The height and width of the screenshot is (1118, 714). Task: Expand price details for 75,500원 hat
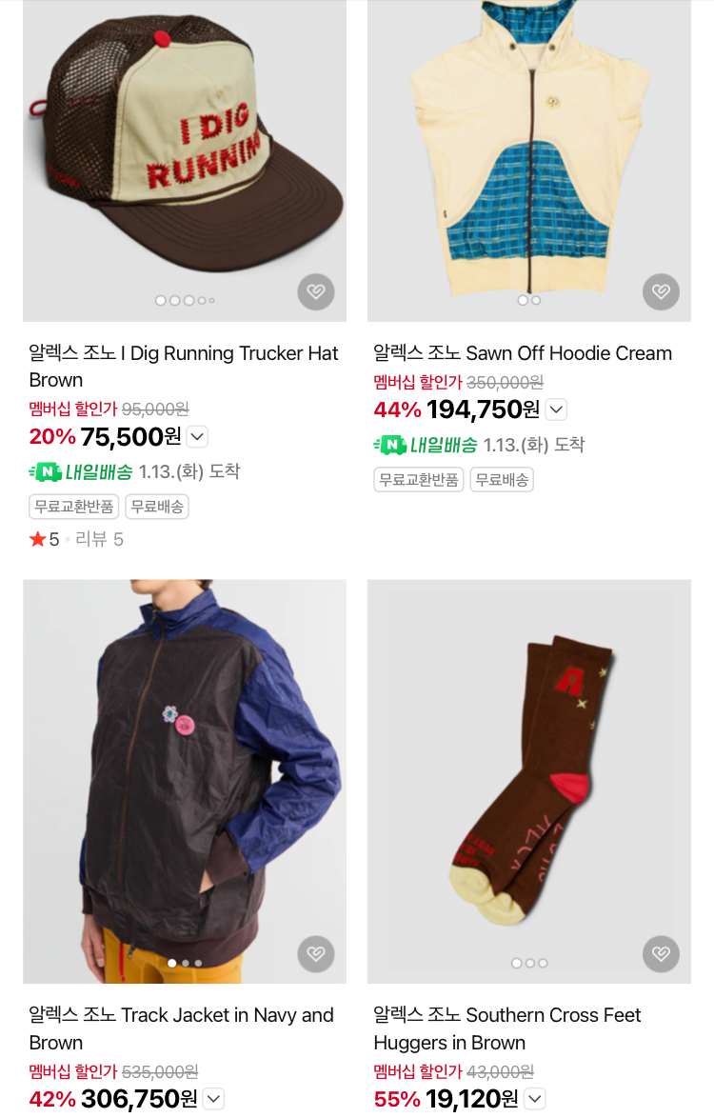coord(197,436)
